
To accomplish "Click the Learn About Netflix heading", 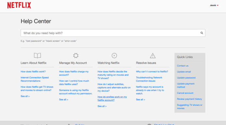I will click(33, 63).
